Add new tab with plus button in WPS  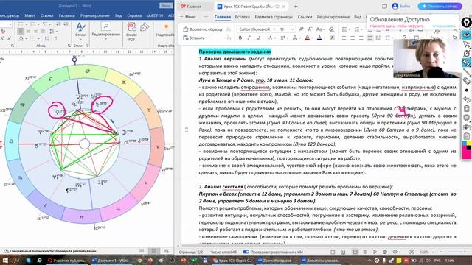[x=296, y=7]
